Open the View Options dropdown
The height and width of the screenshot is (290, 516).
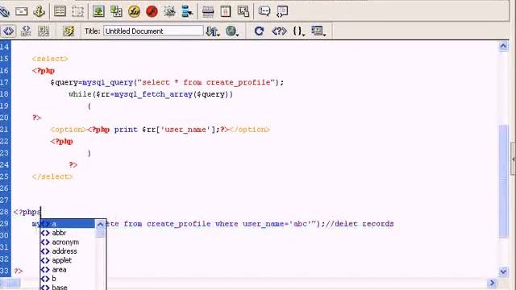tap(318, 31)
